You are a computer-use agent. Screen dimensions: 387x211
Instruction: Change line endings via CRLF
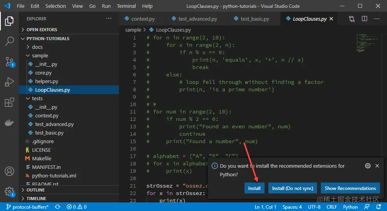pos(332,207)
